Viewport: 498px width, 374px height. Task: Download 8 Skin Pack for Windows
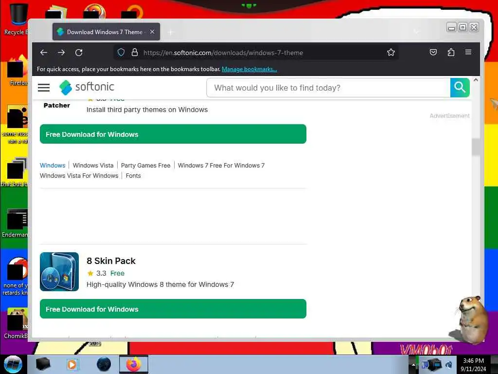point(173,309)
